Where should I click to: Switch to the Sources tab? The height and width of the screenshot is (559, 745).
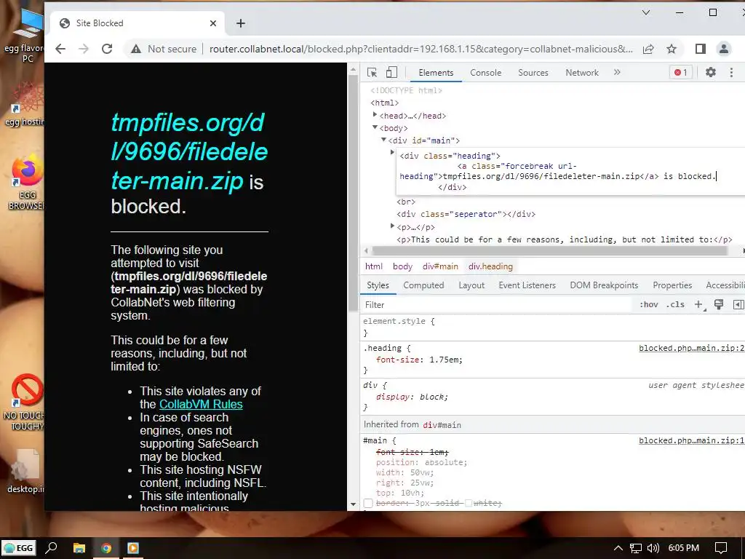pos(533,73)
